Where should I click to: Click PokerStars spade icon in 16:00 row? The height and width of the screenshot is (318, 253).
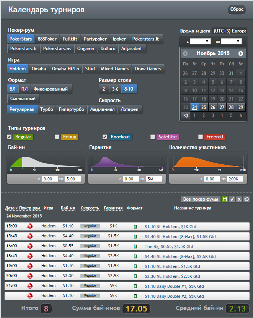pos(30,246)
